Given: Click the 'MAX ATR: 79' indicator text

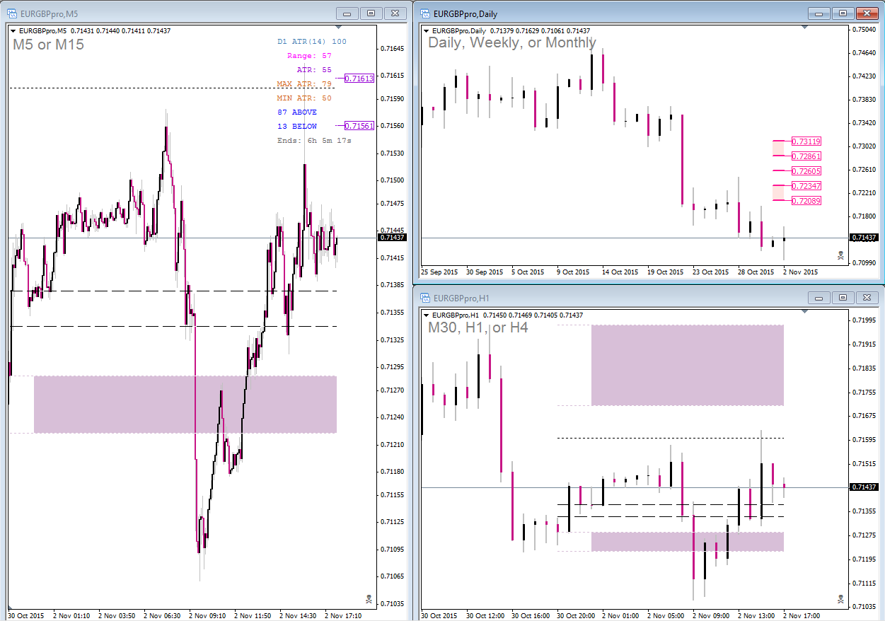Looking at the screenshot, I should pos(305,84).
